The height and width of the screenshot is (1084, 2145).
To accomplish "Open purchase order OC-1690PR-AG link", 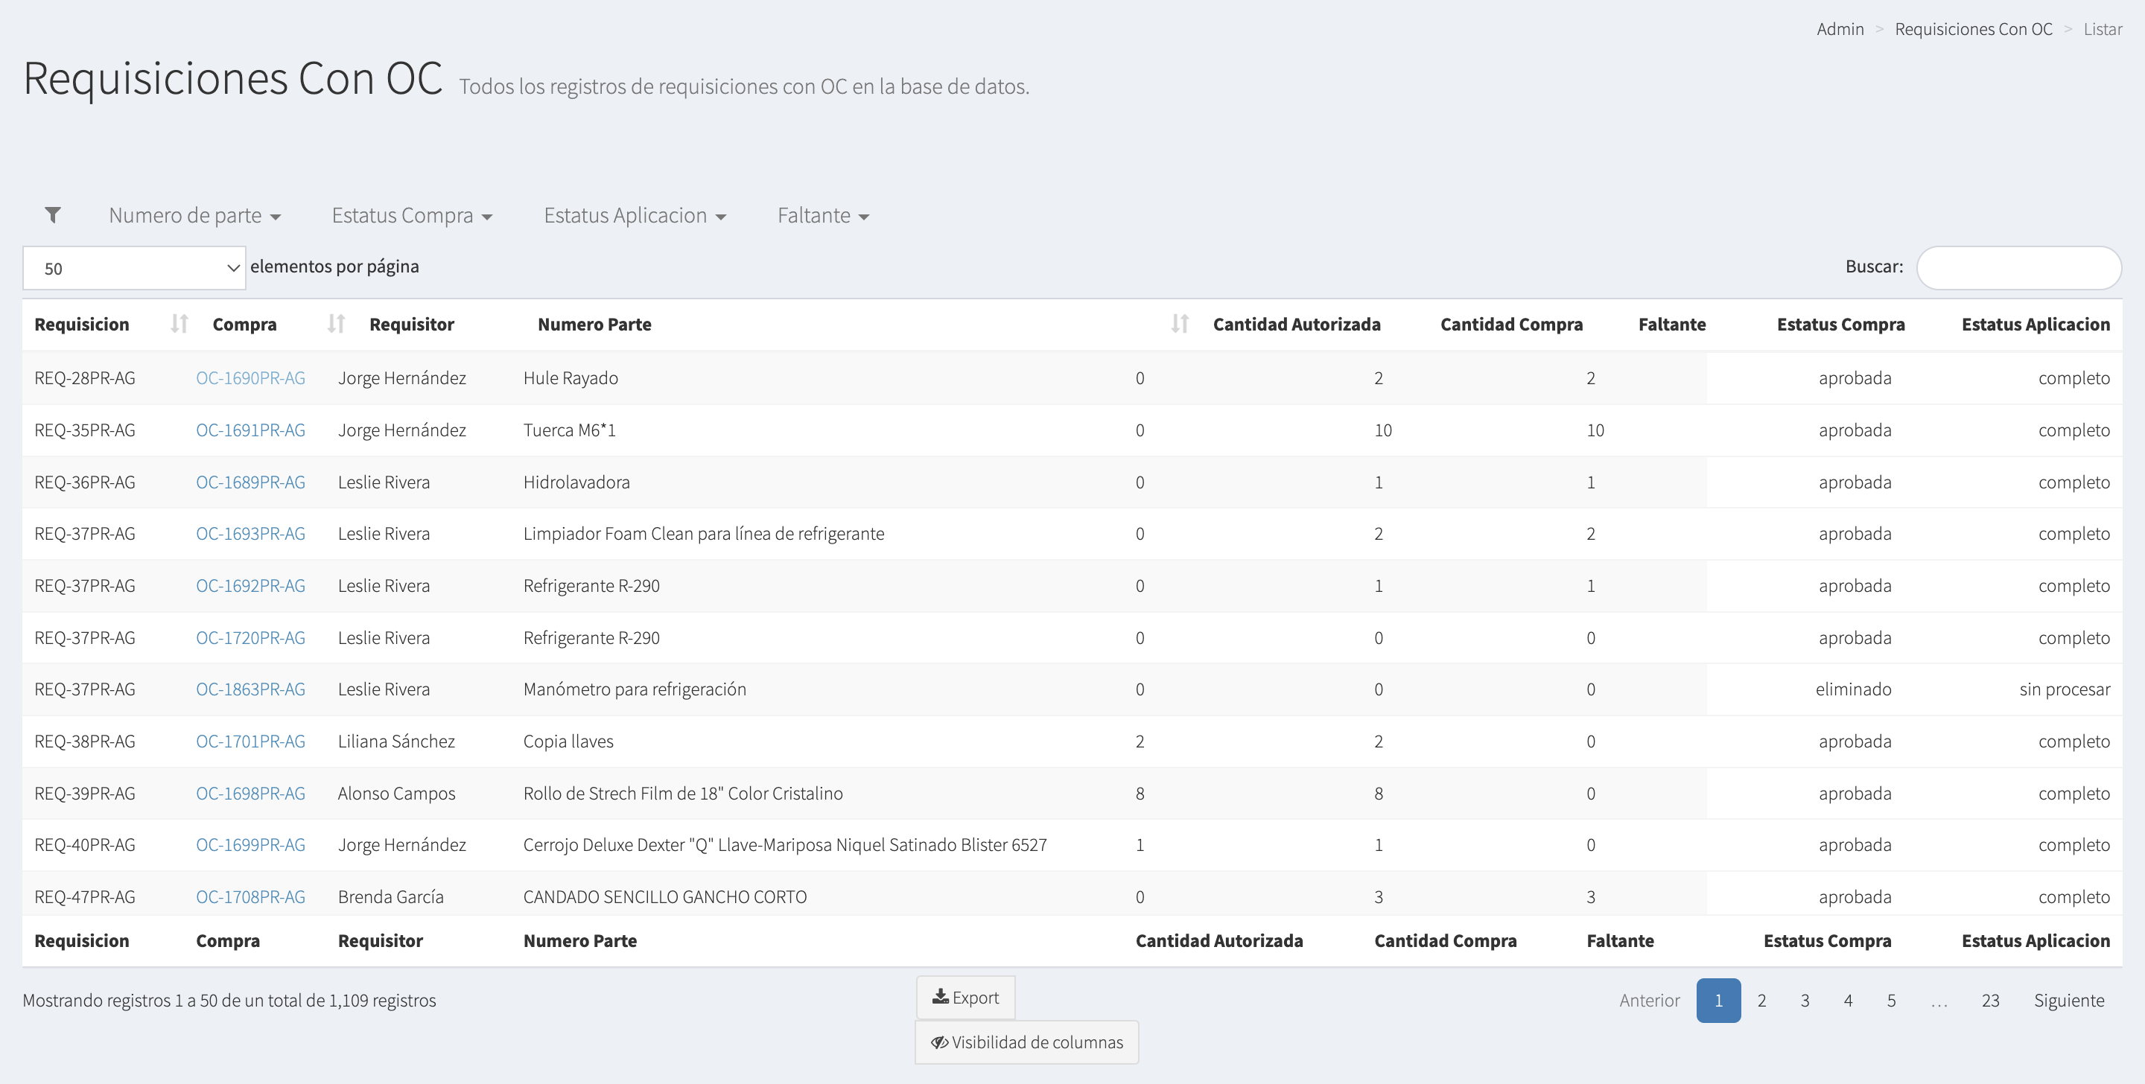I will [250, 378].
